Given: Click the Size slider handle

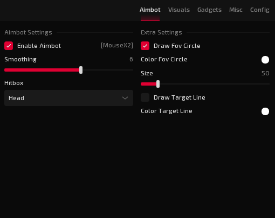Looking at the screenshot, I should 158,84.
